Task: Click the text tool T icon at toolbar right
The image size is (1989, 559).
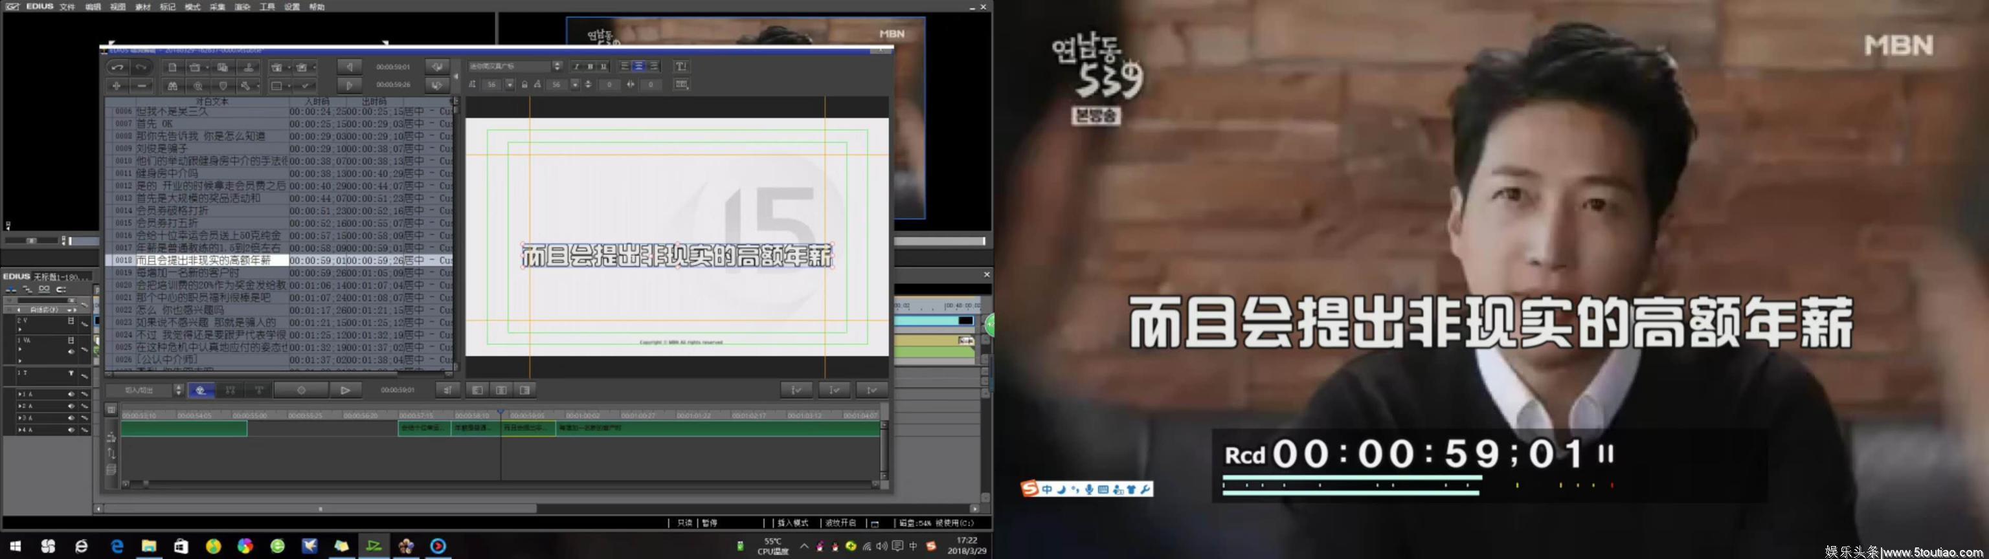Action: 681,67
